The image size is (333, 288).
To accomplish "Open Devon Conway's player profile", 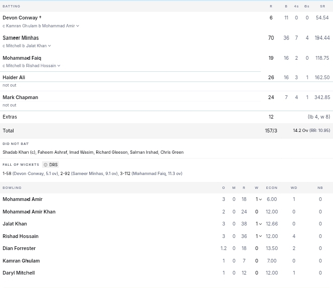I will pyautogui.click(x=20, y=18).
